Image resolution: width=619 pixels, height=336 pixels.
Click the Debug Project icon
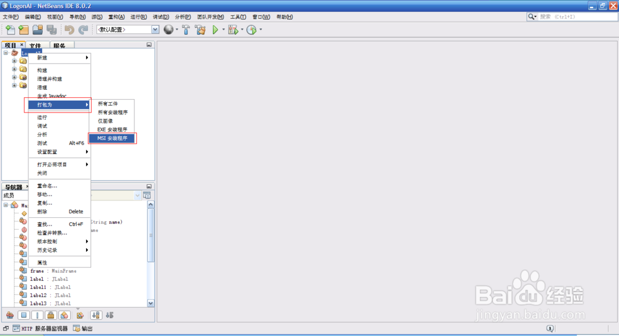coord(233,30)
